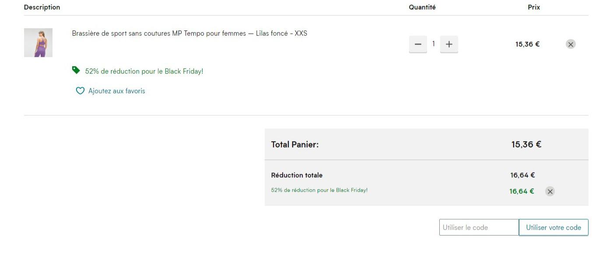This screenshot has width=592, height=254.
Task: Increase quantity with the plus button
Action: click(449, 44)
